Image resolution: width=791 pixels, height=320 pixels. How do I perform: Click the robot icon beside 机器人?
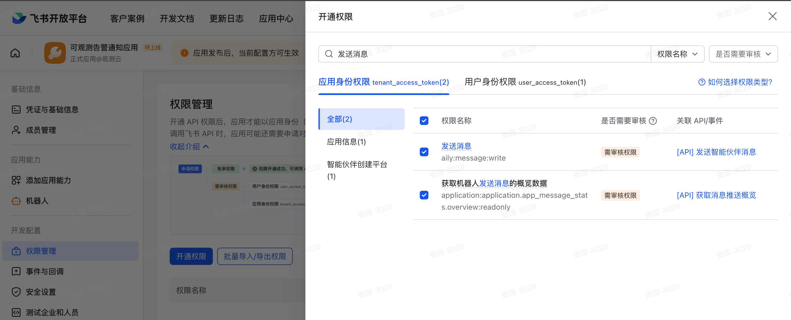coord(16,201)
